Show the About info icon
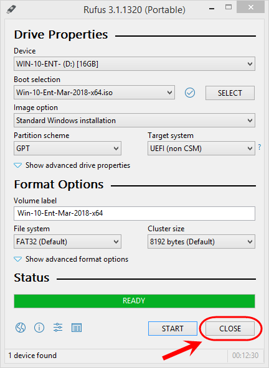This screenshot has height=368, width=269. click(x=39, y=328)
